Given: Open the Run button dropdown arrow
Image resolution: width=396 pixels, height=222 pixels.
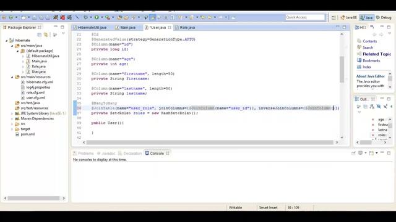Looking at the screenshot, I should point(101,17).
